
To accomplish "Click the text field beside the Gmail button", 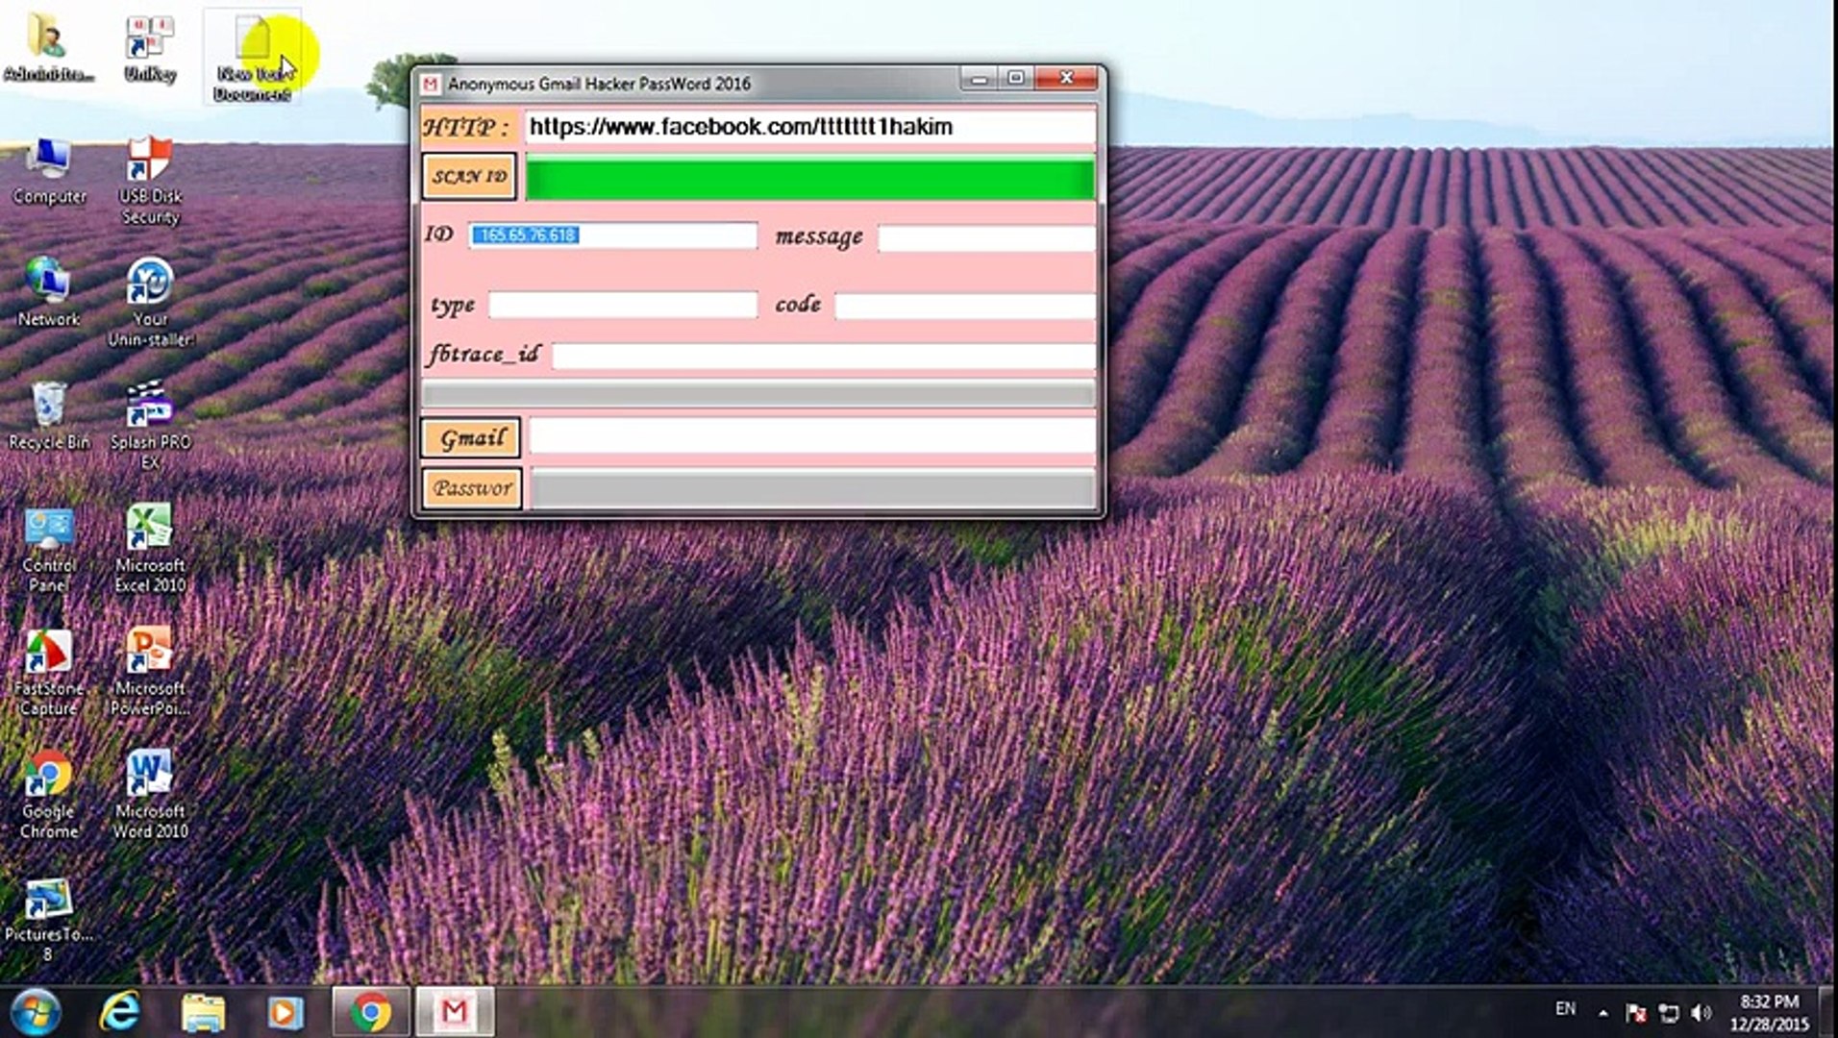I will coord(812,436).
